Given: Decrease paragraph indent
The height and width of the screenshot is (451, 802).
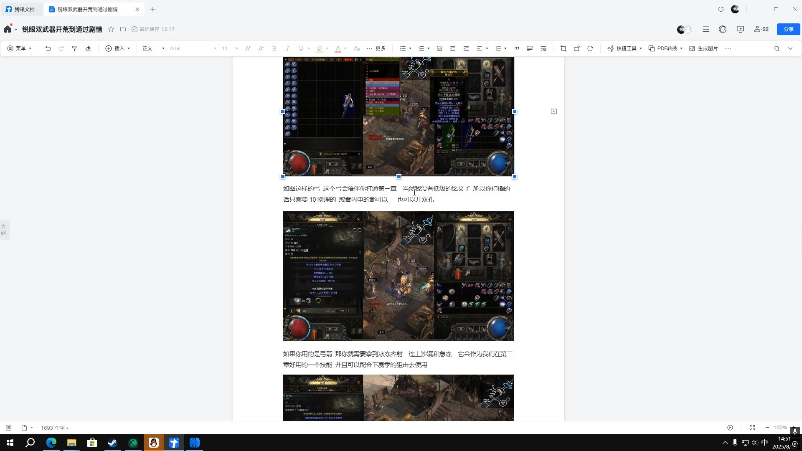Looking at the screenshot, I should pyautogui.click(x=453, y=48).
